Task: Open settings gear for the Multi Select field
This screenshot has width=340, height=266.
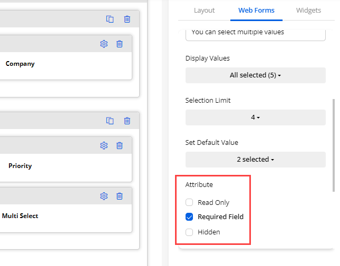Action: coord(104,196)
